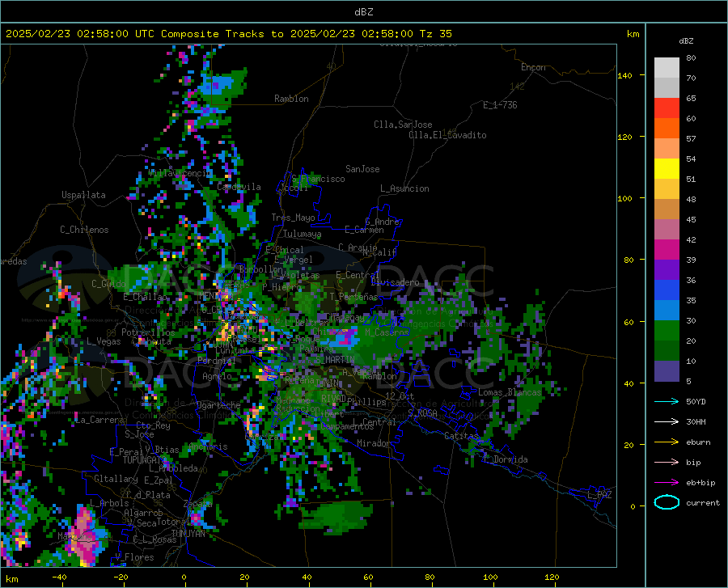Click the pink bip arrow icon
This screenshot has width=728, height=588.
click(x=667, y=463)
